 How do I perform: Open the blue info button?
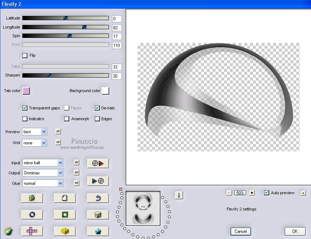pos(179,195)
